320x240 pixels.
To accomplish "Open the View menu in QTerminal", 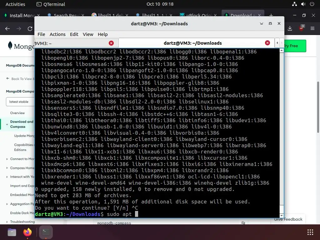I will click(88, 34).
